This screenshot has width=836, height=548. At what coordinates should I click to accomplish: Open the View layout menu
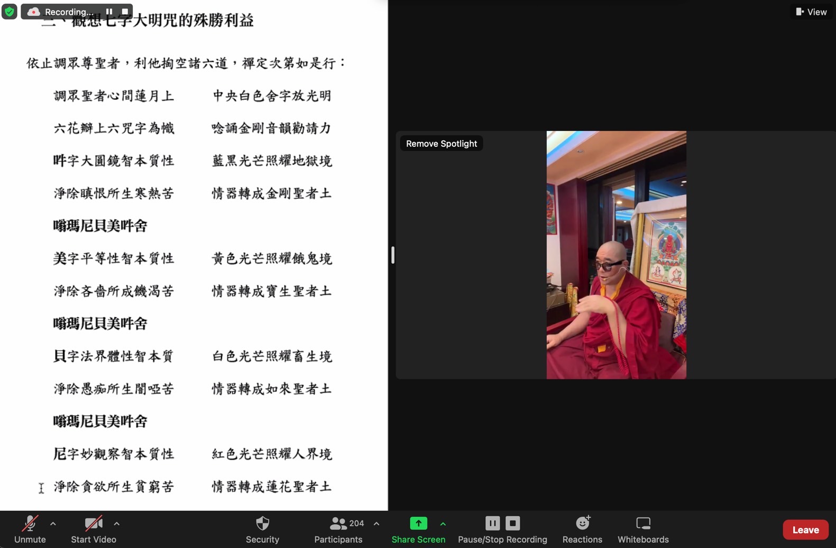tap(811, 12)
